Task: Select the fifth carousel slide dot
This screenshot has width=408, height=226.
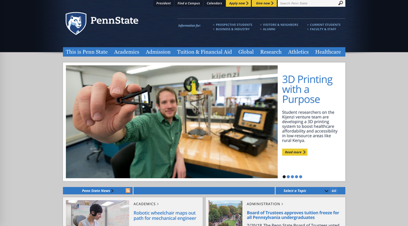Action: tap(301, 177)
